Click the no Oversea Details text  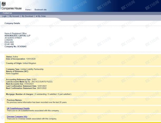coord(32,119)
